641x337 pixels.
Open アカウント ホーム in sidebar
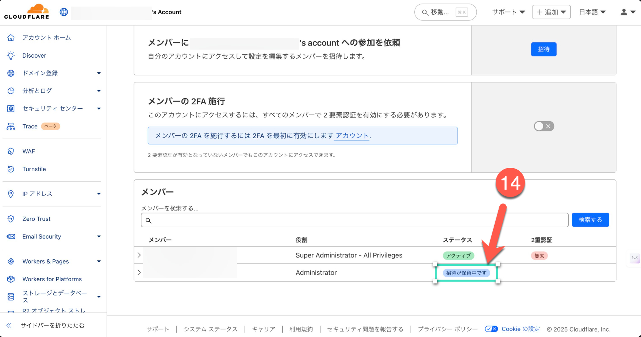point(46,38)
